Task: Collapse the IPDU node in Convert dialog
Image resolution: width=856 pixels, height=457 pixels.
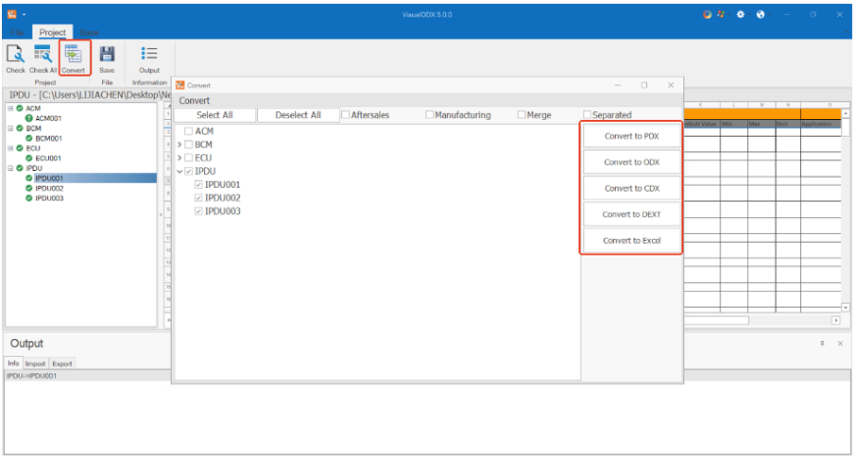Action: [180, 172]
